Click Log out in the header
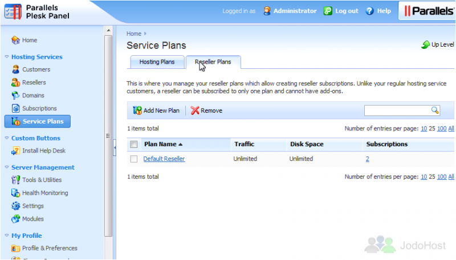The width and height of the screenshot is (456, 260). [x=347, y=11]
